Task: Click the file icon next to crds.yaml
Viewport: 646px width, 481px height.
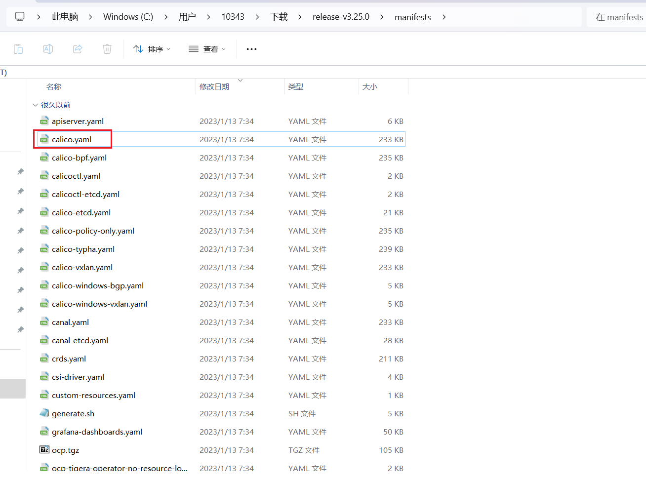Action: coord(44,359)
